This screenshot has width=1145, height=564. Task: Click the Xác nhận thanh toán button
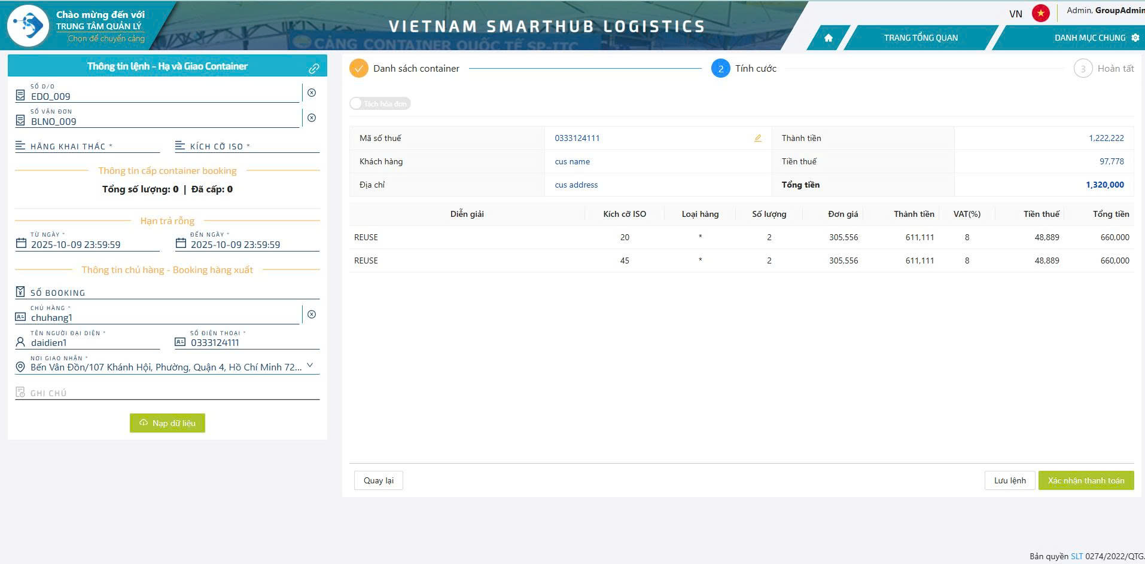(x=1085, y=480)
